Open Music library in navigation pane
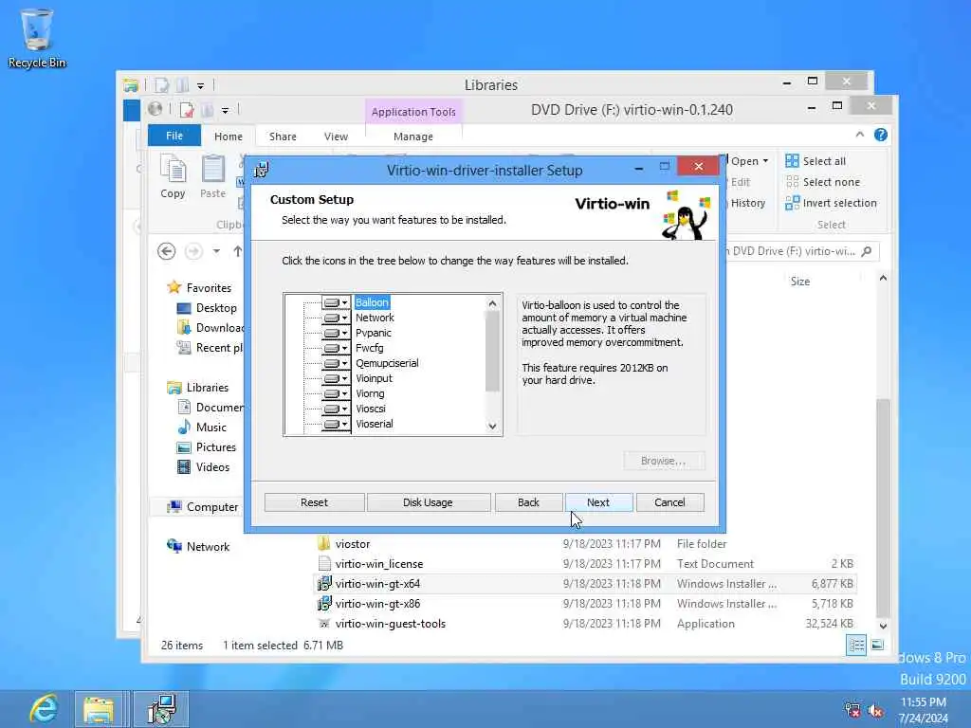Screen dimensions: 971x728 202,428
